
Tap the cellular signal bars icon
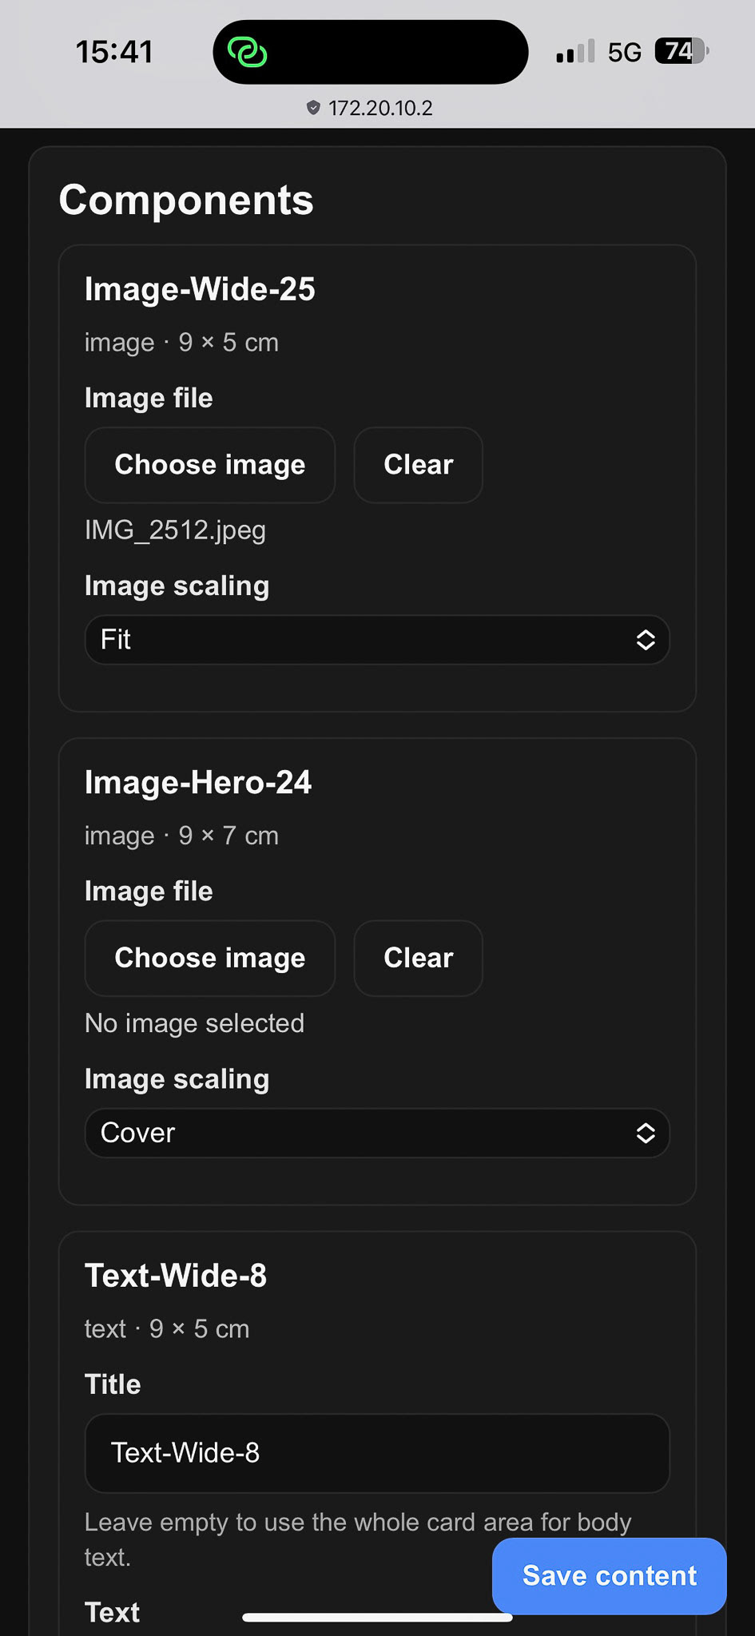[x=574, y=50]
